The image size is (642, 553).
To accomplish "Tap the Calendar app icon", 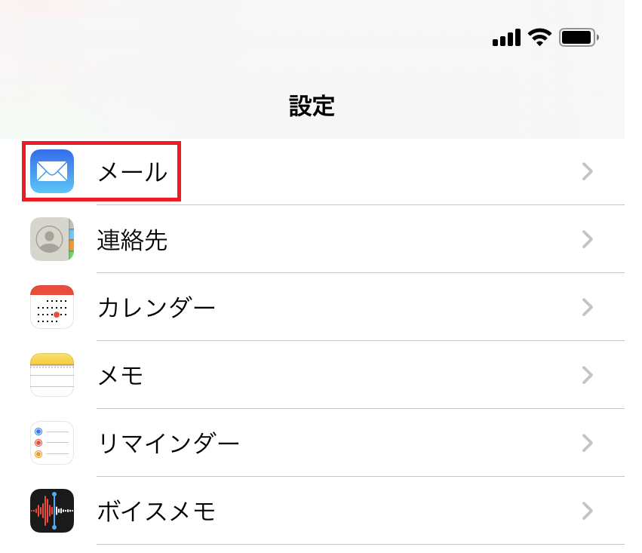I will coord(52,307).
